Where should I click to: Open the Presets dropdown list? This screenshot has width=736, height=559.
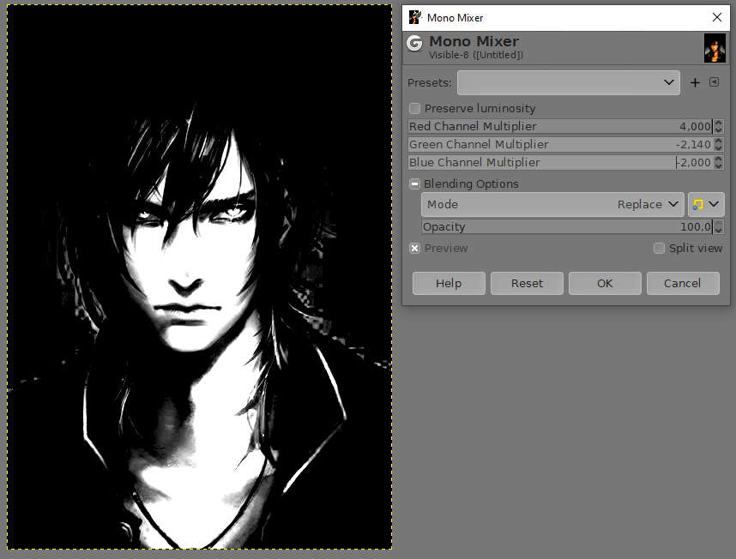[568, 83]
